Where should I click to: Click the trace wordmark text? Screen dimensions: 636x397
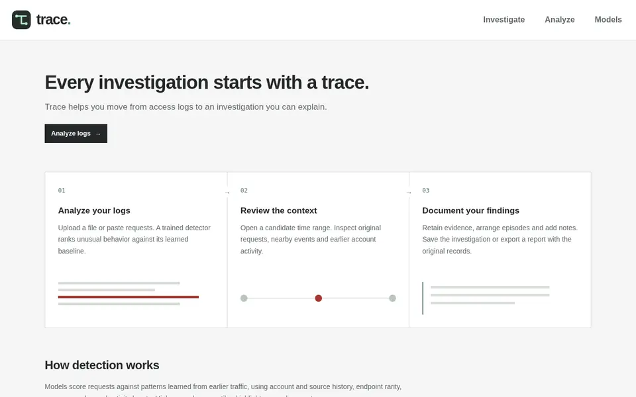[x=53, y=19]
